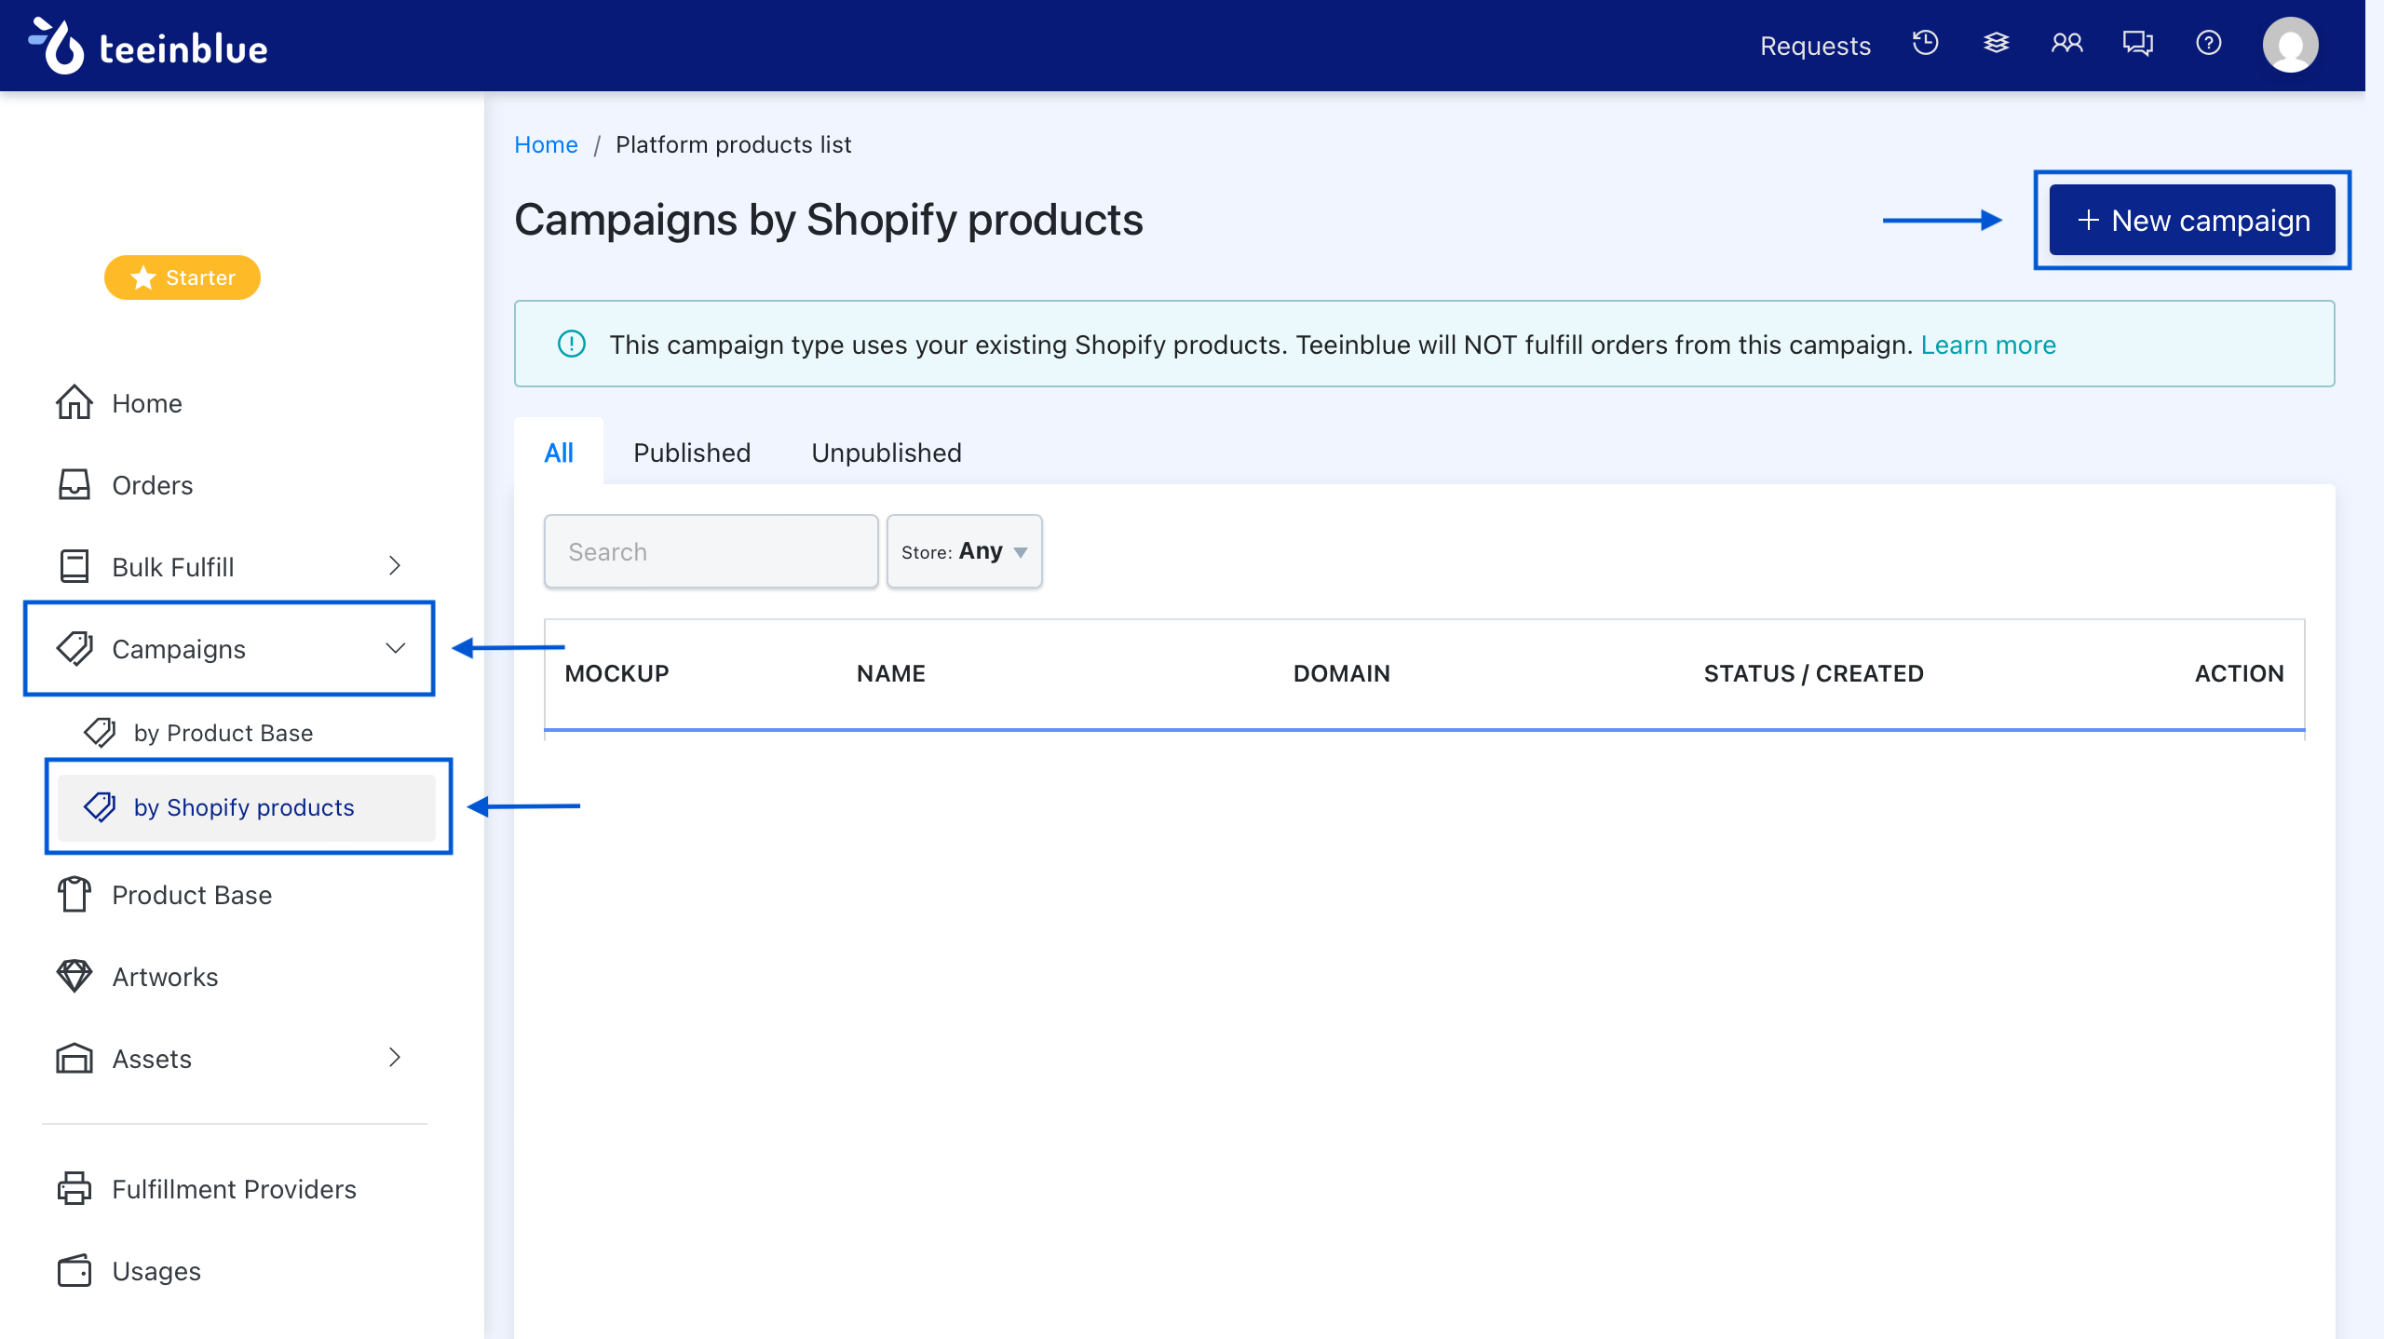Go to Home in the sidebar
Screen dimensions: 2384x1339
(147, 403)
